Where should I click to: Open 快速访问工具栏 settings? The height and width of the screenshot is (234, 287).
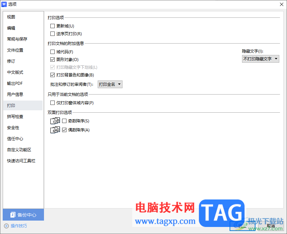(x=23, y=161)
